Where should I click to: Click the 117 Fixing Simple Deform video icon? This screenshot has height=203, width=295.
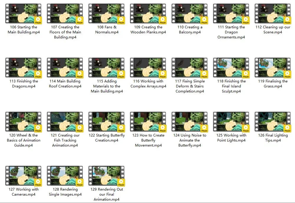[x=190, y=68]
